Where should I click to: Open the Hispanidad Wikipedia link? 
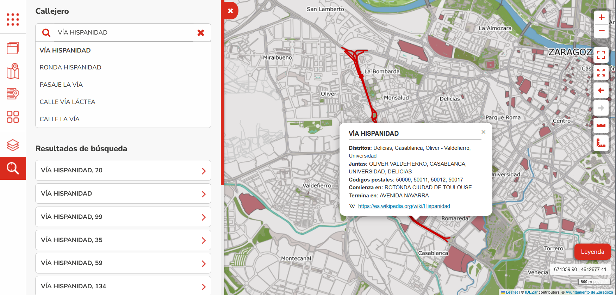404,206
